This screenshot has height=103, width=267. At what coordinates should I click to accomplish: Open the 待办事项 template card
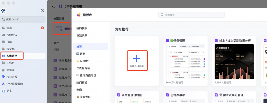pyautogui.click(x=185, y=97)
